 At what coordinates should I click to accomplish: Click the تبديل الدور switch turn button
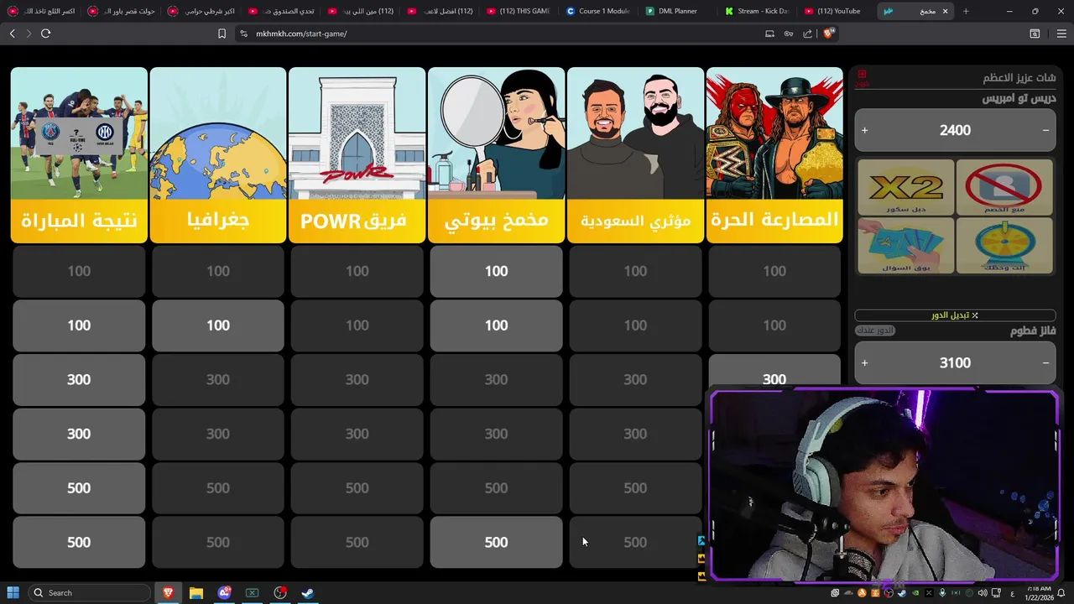[x=955, y=315]
